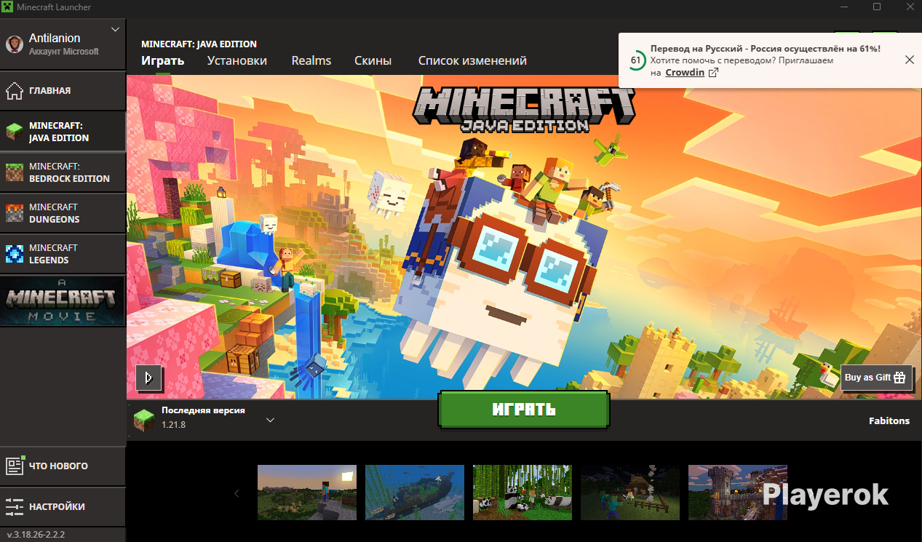922x542 pixels.
Task: Click the Antilanion profile avatar
Action: pyautogui.click(x=15, y=44)
